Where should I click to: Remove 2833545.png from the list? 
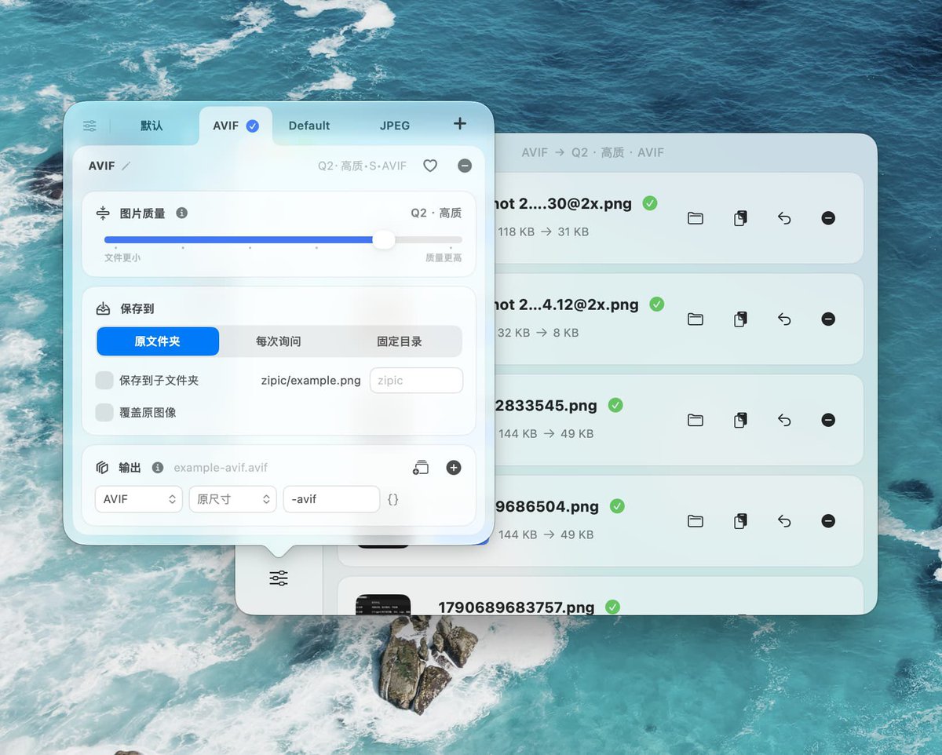click(x=828, y=421)
